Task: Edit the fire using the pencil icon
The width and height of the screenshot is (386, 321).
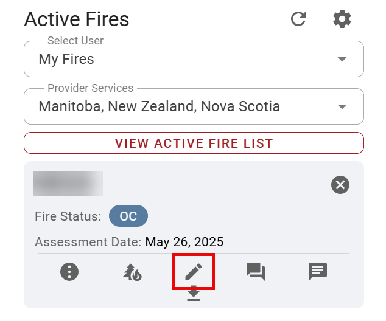Action: (x=193, y=271)
